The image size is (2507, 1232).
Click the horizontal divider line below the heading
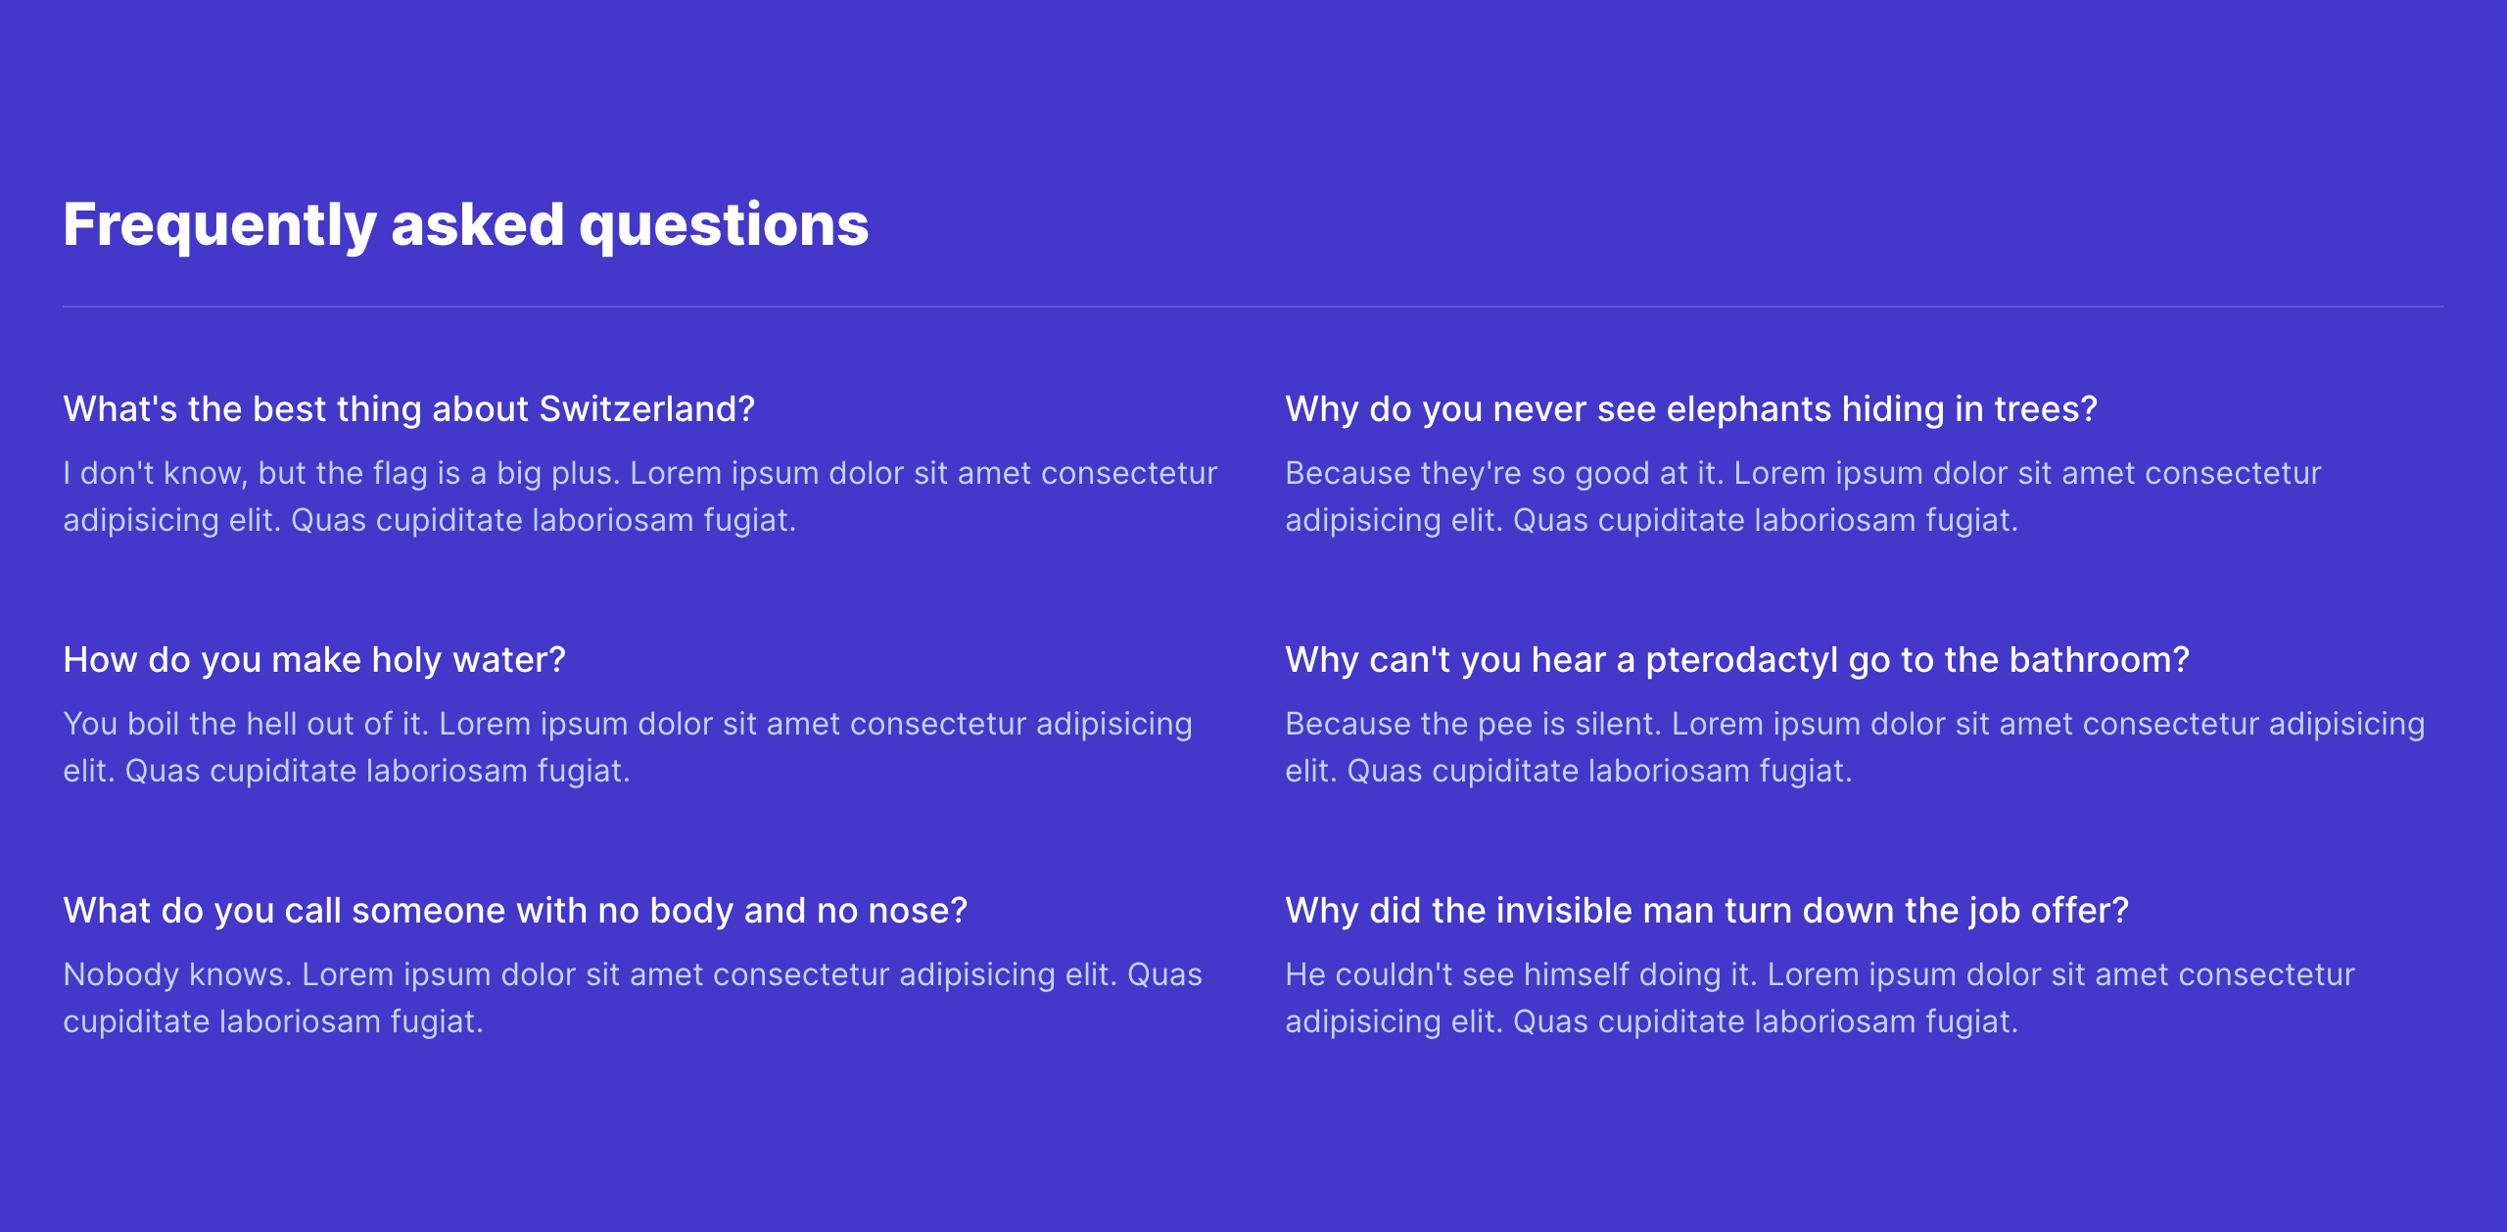coord(1253,307)
